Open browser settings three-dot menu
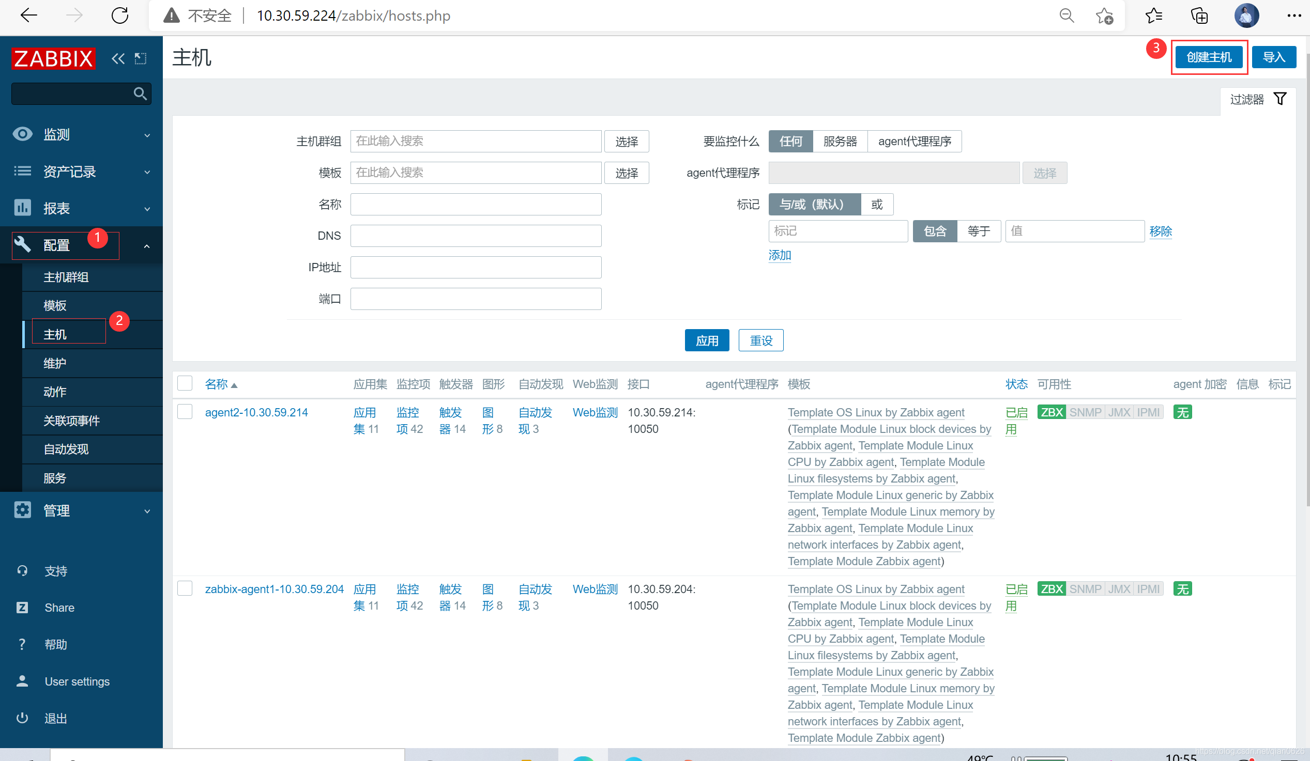Viewport: 1310px width, 761px height. pos(1293,15)
